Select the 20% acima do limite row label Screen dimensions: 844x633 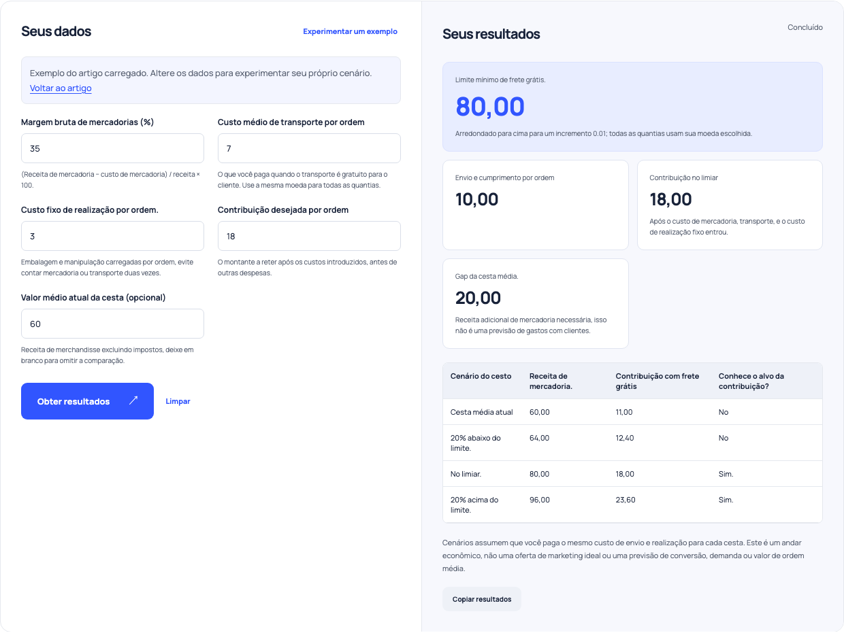click(474, 504)
